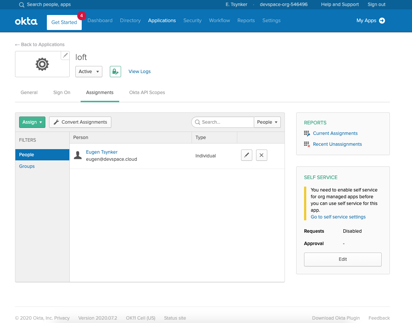Open the View Logs link
This screenshot has width=412, height=323.
[x=139, y=71]
